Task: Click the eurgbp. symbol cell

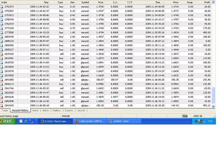Action: coord(85,84)
